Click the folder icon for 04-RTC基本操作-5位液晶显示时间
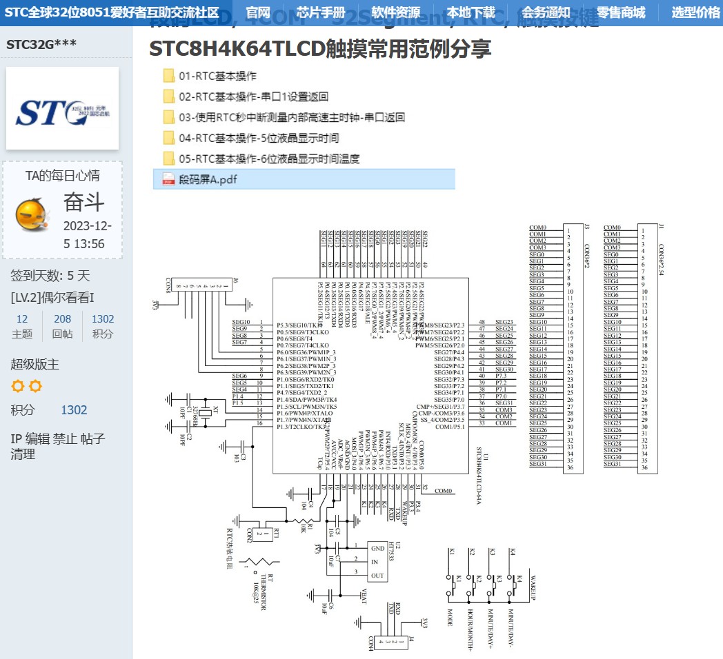 169,138
